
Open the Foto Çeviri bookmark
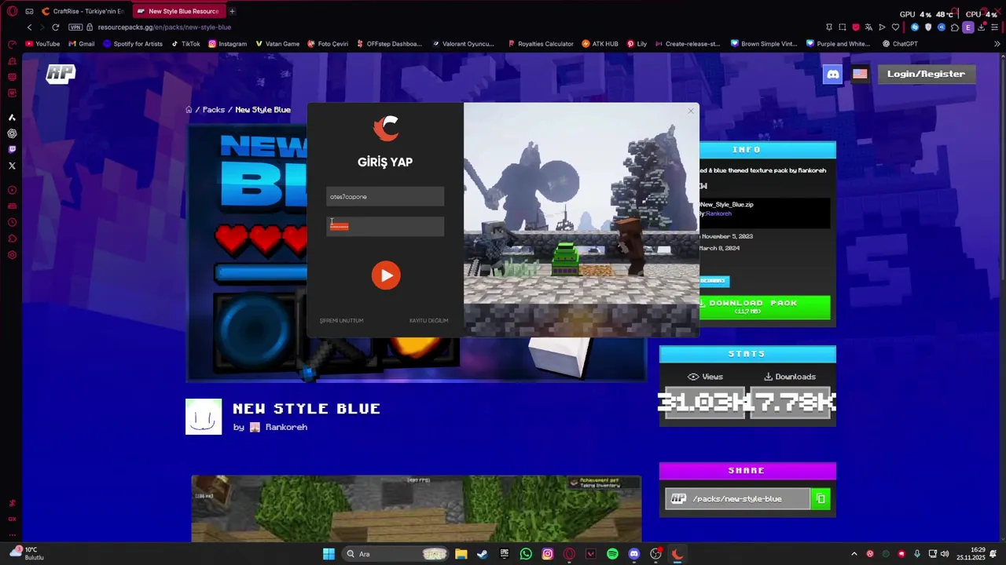[x=328, y=44]
